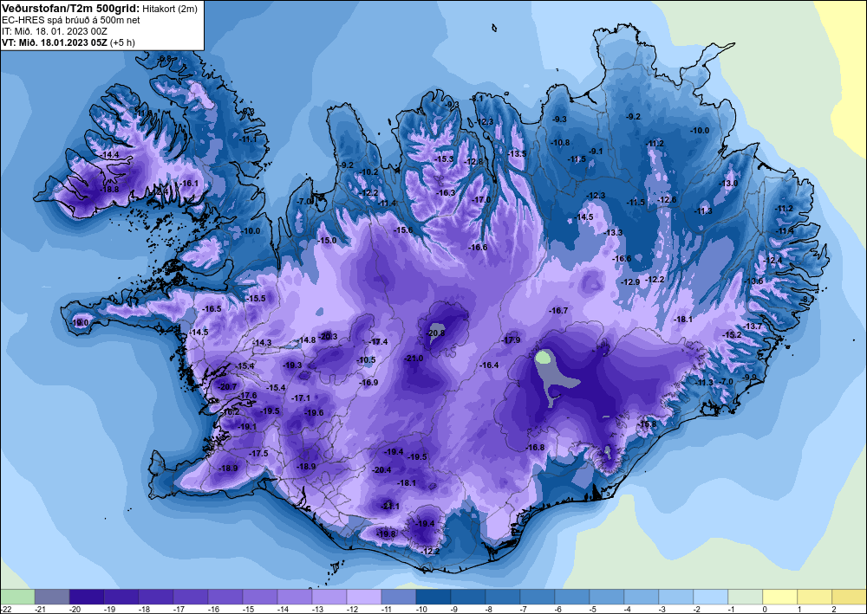Click the -19.1 temperature label
The width and height of the screenshot is (867, 614).
[247, 427]
